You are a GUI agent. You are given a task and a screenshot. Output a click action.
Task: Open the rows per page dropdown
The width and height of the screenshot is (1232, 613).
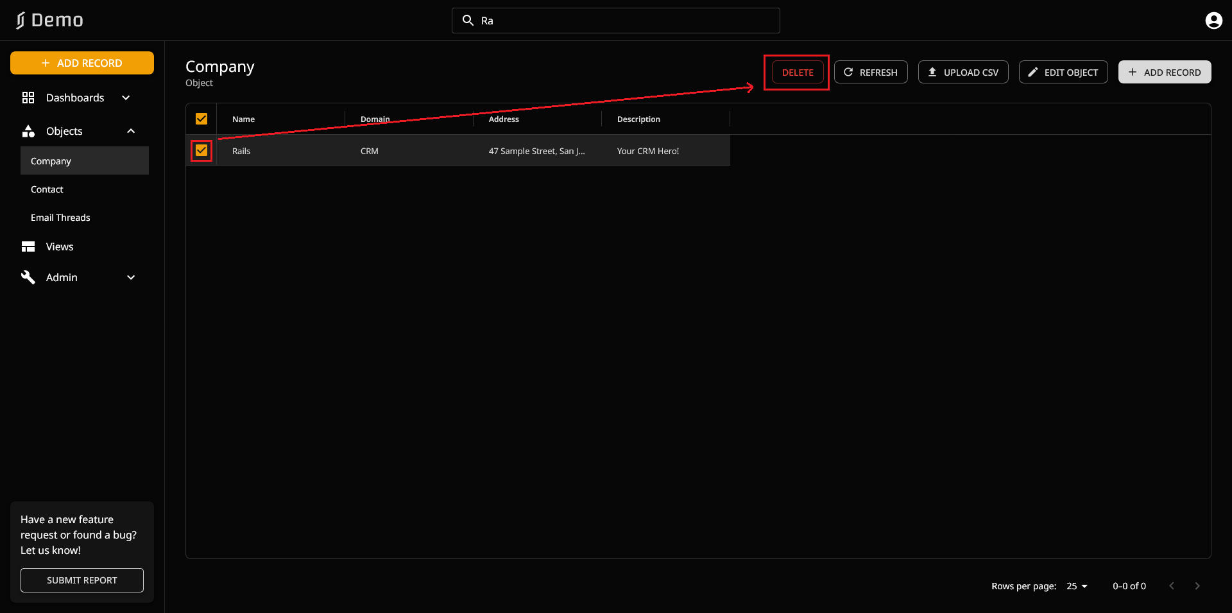1077,586
